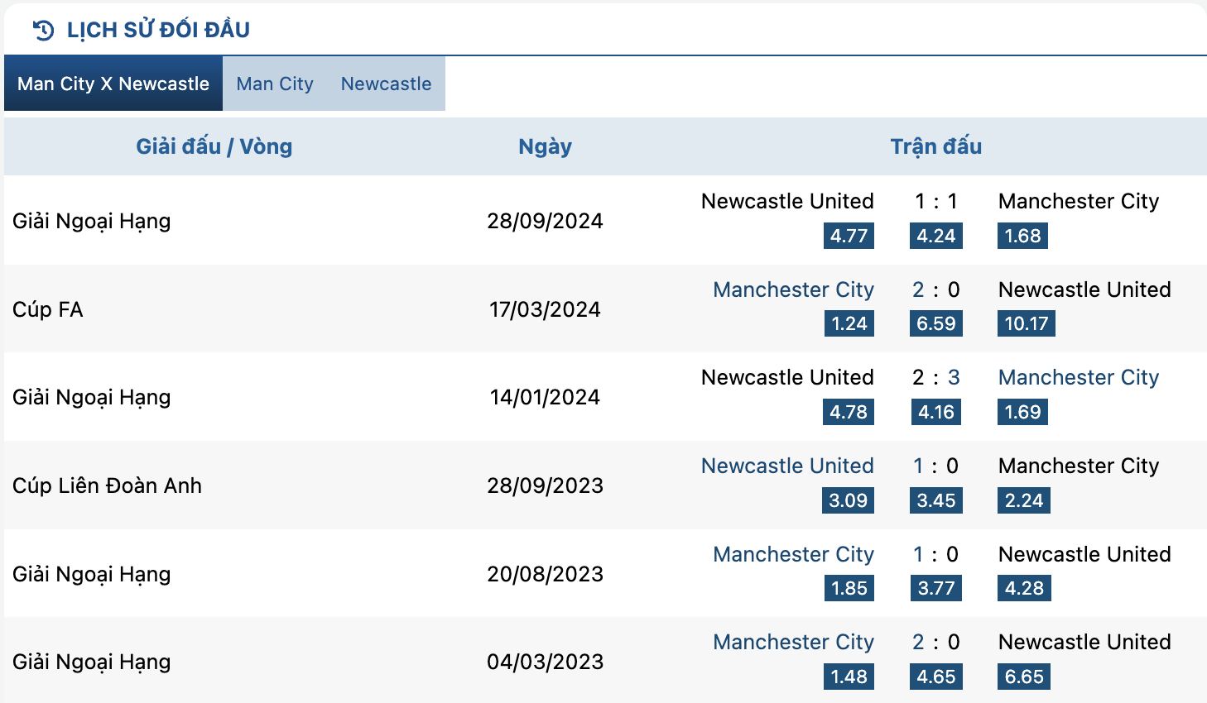Click the 4.77 odds badge
The width and height of the screenshot is (1207, 703).
(849, 236)
